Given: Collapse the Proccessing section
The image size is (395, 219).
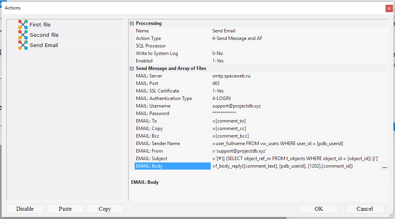Looking at the screenshot, I should click(132, 23).
